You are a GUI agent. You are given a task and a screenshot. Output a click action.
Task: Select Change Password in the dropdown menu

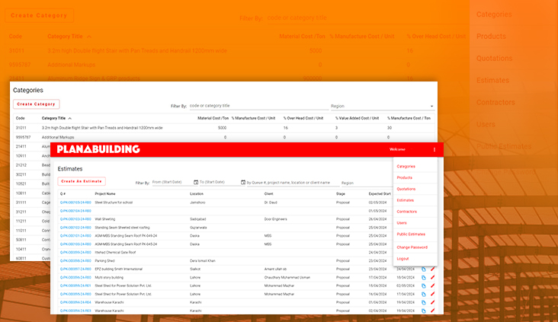[412, 247]
